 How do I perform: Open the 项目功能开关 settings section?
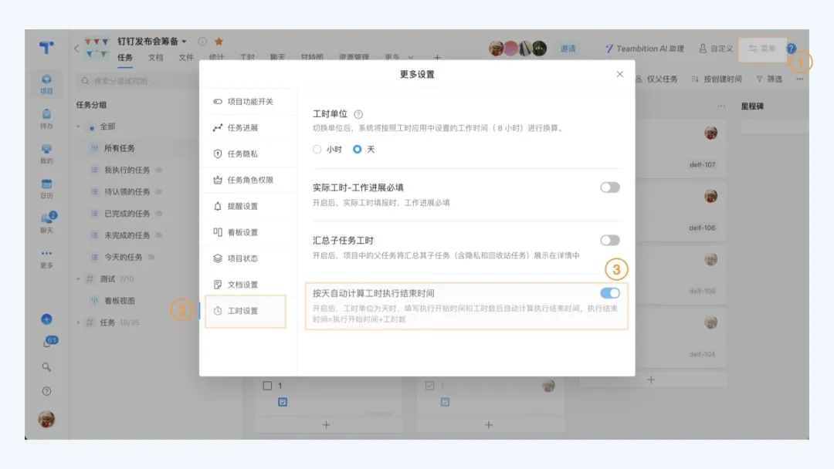(x=243, y=102)
